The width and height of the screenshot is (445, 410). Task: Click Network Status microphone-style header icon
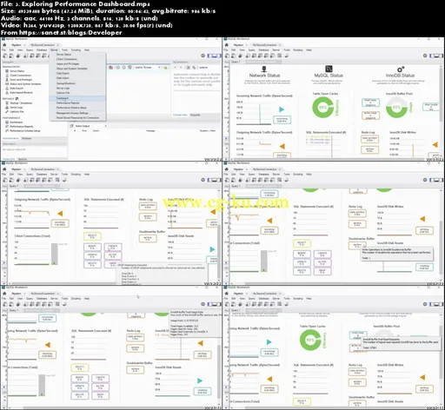(264, 69)
